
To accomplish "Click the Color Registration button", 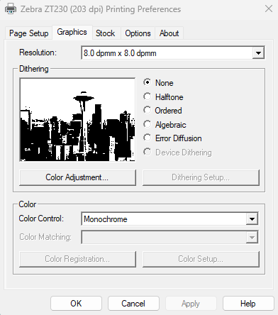I will pyautogui.click(x=77, y=259).
